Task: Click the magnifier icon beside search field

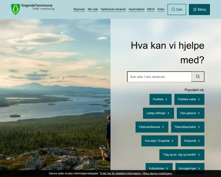Action: click(198, 77)
